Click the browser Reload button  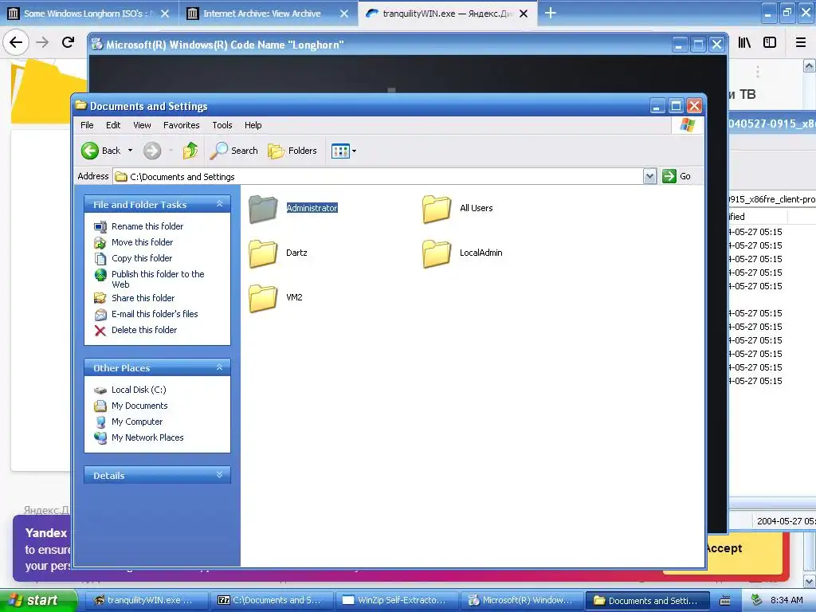click(x=68, y=42)
